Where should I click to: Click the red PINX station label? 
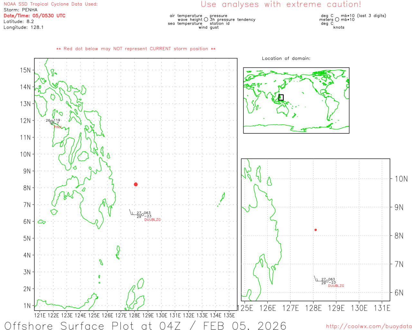point(58,127)
